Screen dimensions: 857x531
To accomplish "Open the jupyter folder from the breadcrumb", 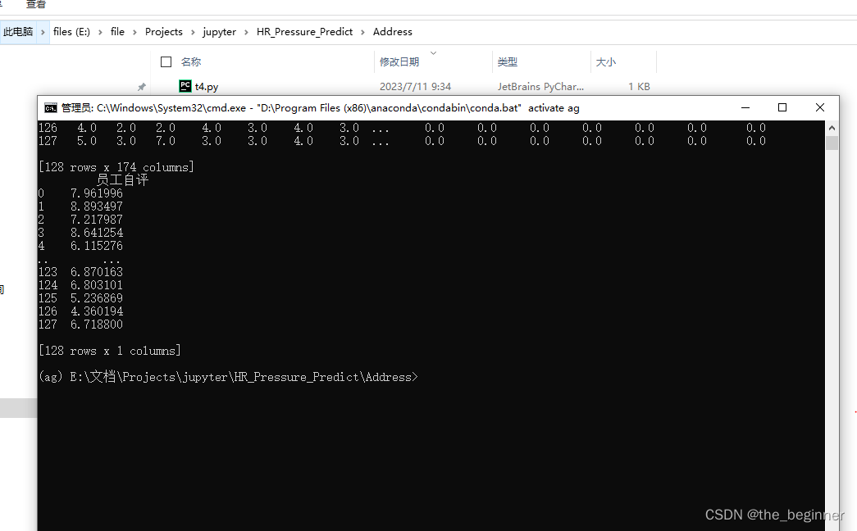I will coord(220,31).
